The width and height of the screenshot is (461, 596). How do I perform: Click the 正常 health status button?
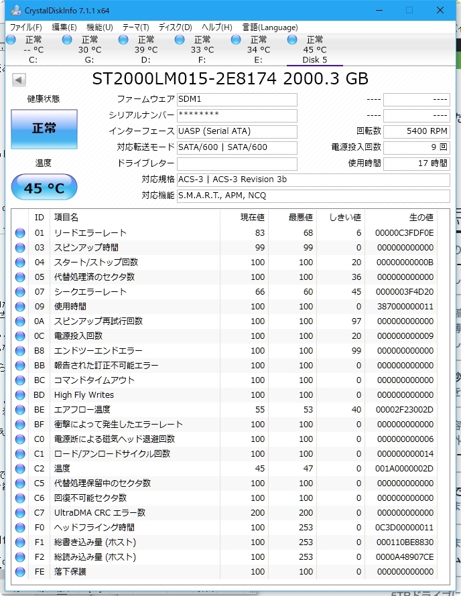44,129
